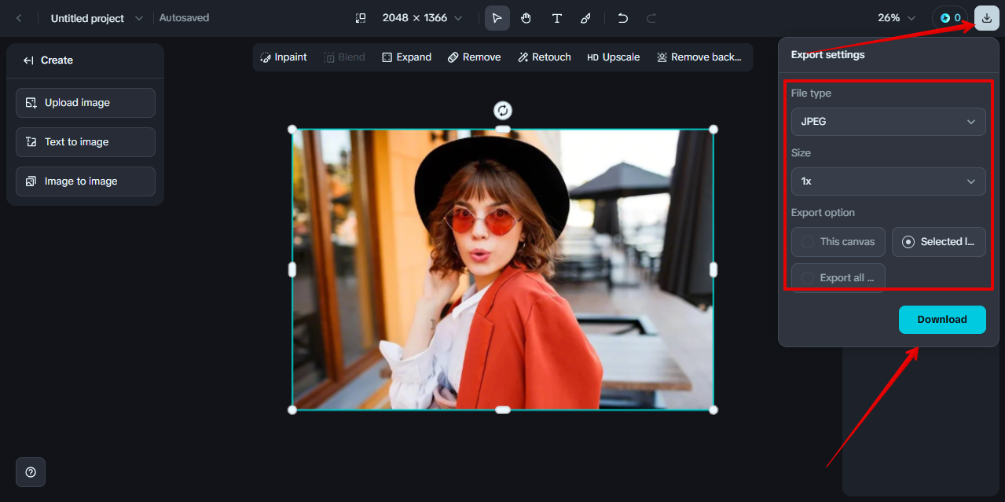This screenshot has height=502, width=1005.
Task: Select the Text tool
Action: click(556, 18)
